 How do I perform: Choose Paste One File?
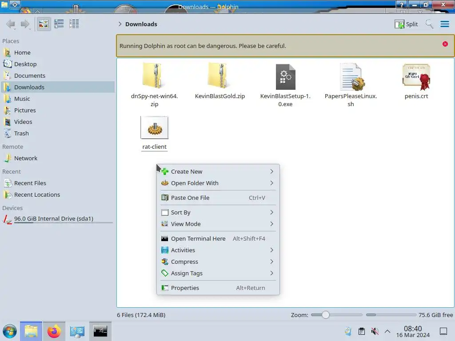[218, 198]
